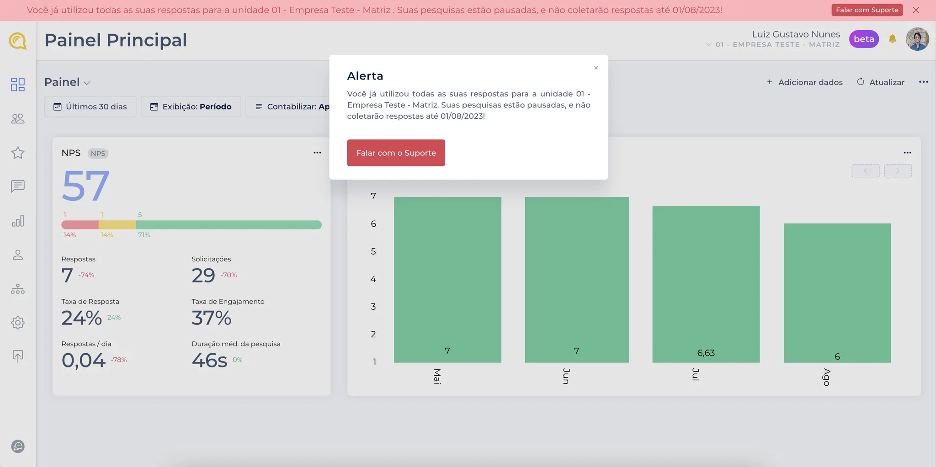
Task: Click the user profile avatar photo
Action: 917,39
